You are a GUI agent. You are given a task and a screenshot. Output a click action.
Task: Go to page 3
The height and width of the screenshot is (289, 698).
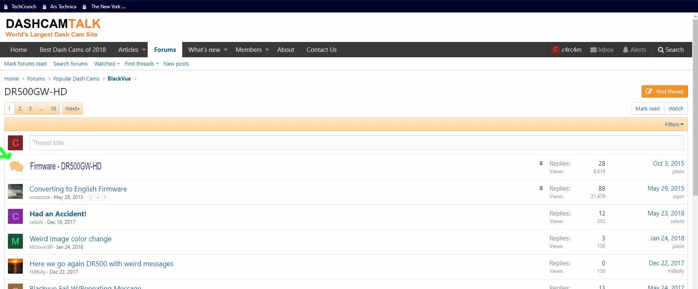pyautogui.click(x=30, y=109)
